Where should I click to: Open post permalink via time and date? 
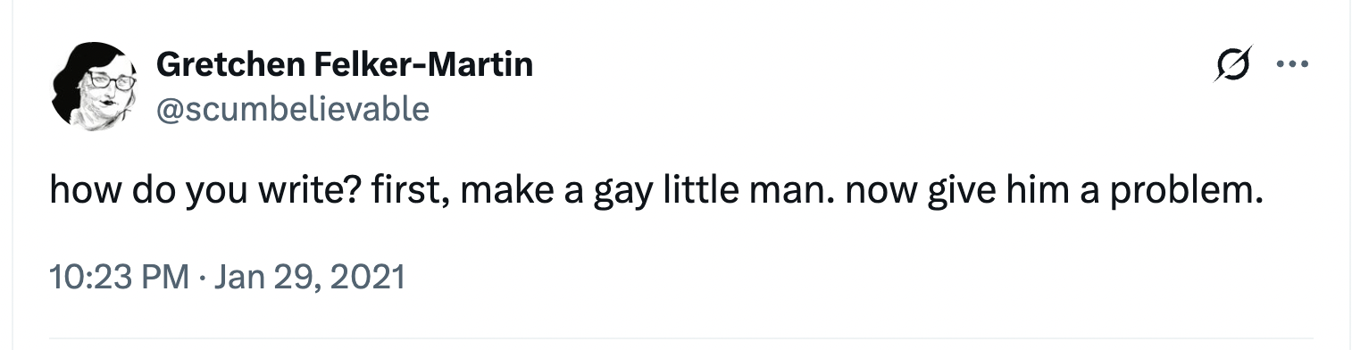click(227, 278)
